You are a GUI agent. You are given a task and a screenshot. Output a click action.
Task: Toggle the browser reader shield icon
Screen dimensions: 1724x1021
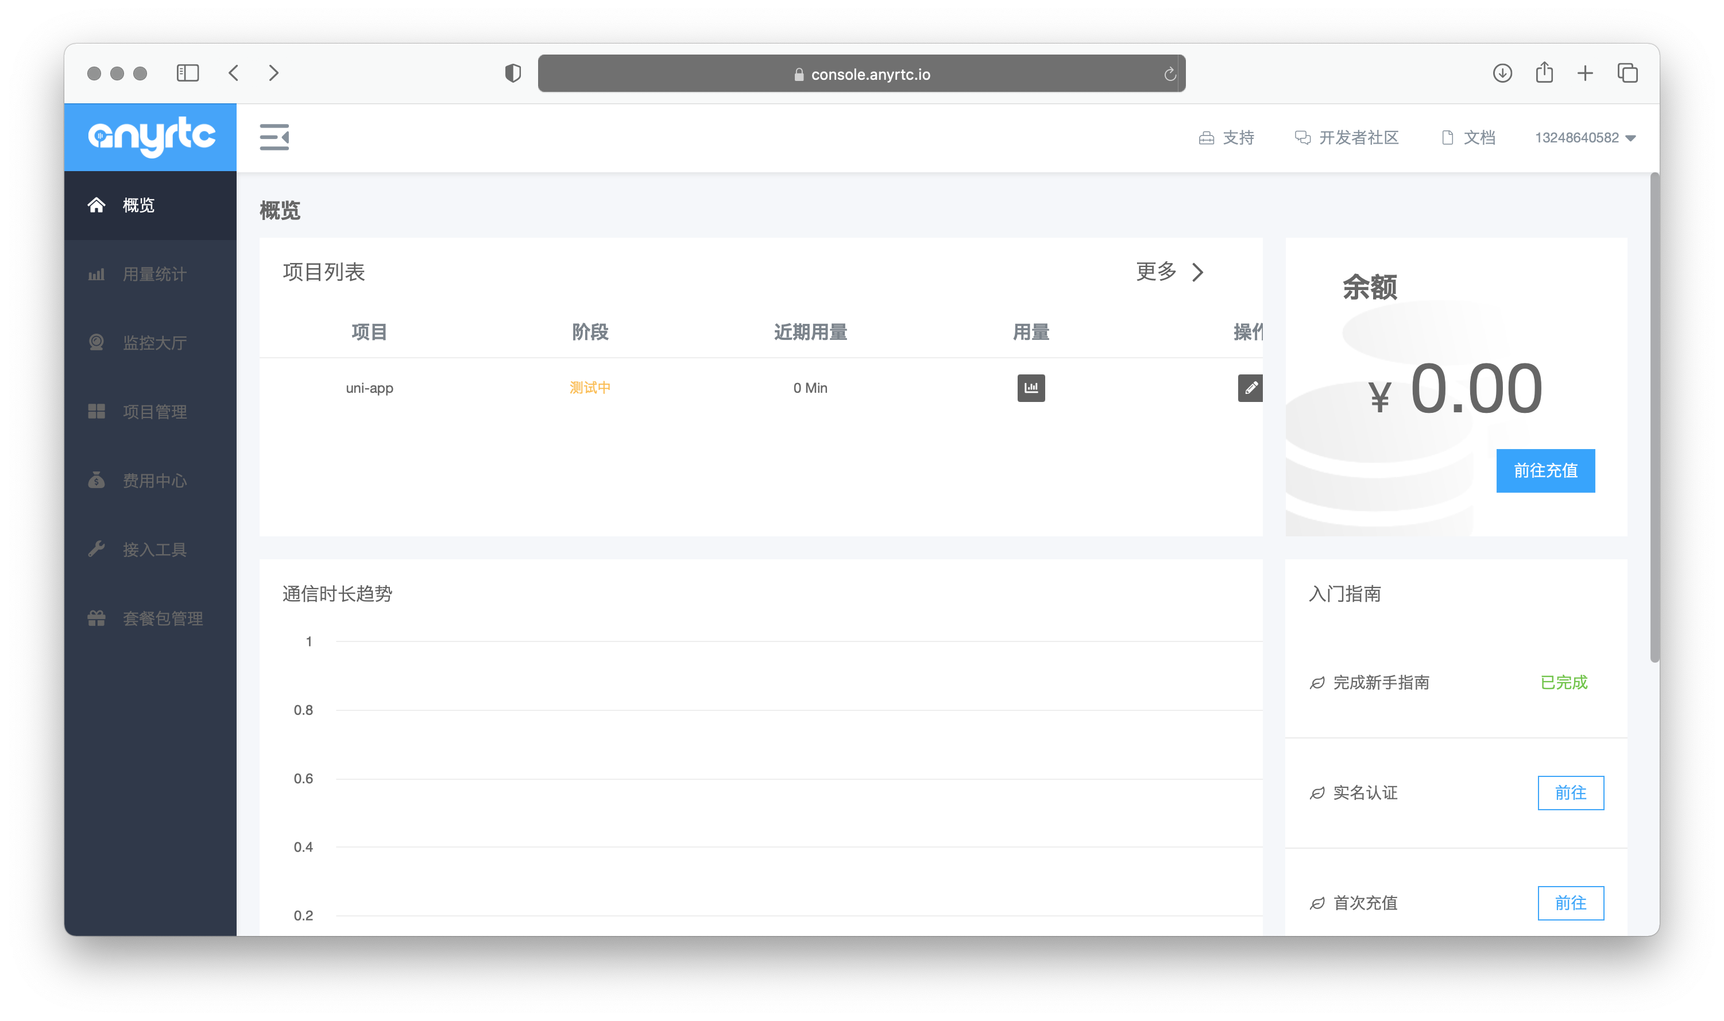coord(512,73)
